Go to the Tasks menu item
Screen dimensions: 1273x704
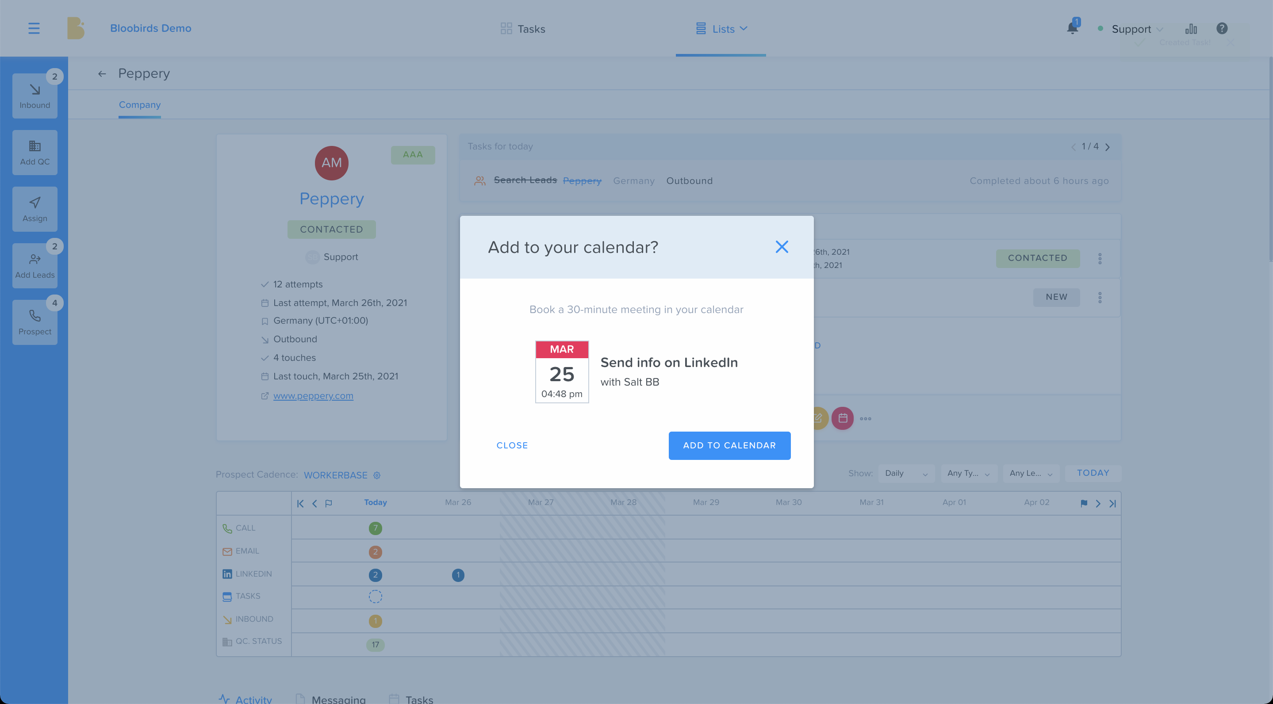pos(523,29)
